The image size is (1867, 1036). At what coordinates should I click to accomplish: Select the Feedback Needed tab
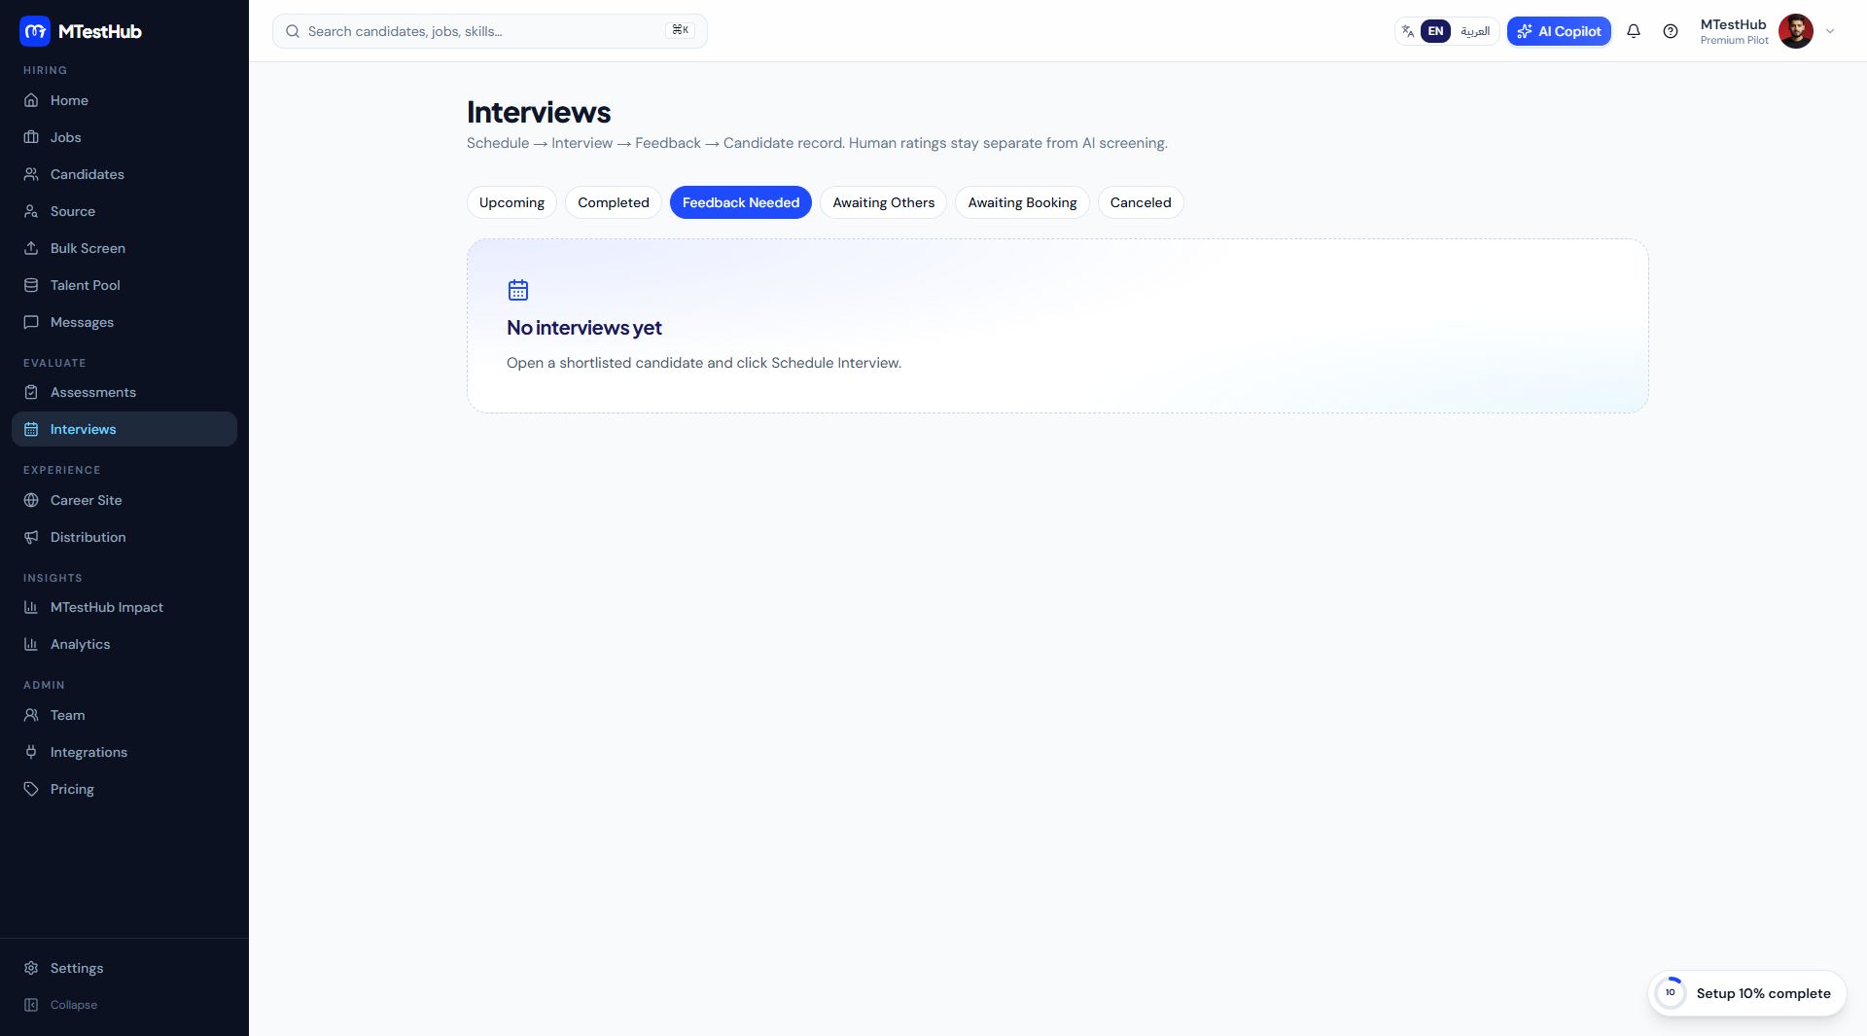741,202
